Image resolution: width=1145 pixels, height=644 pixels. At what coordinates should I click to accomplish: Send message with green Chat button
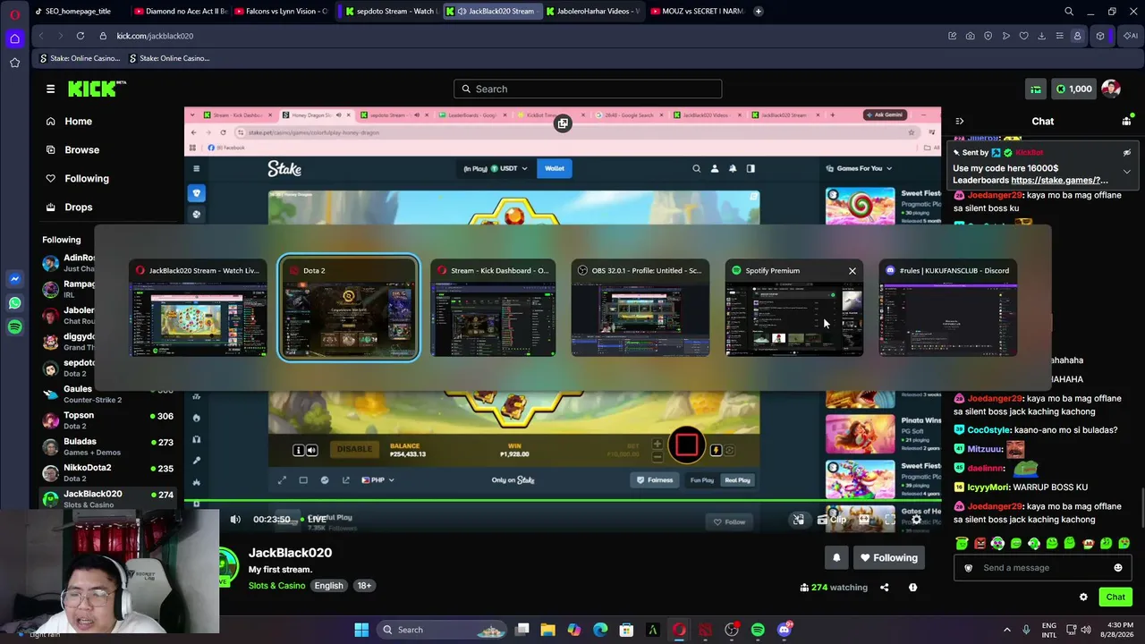pos(1115,597)
